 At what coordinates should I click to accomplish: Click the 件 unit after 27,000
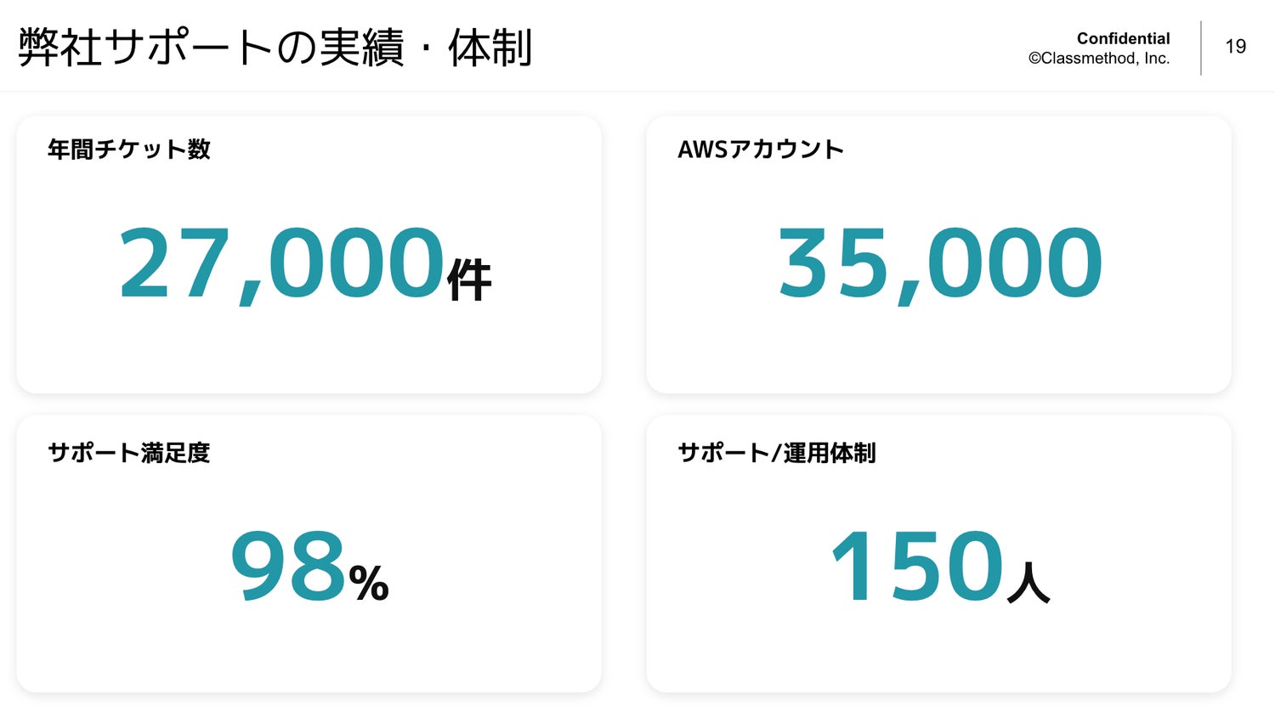(469, 279)
